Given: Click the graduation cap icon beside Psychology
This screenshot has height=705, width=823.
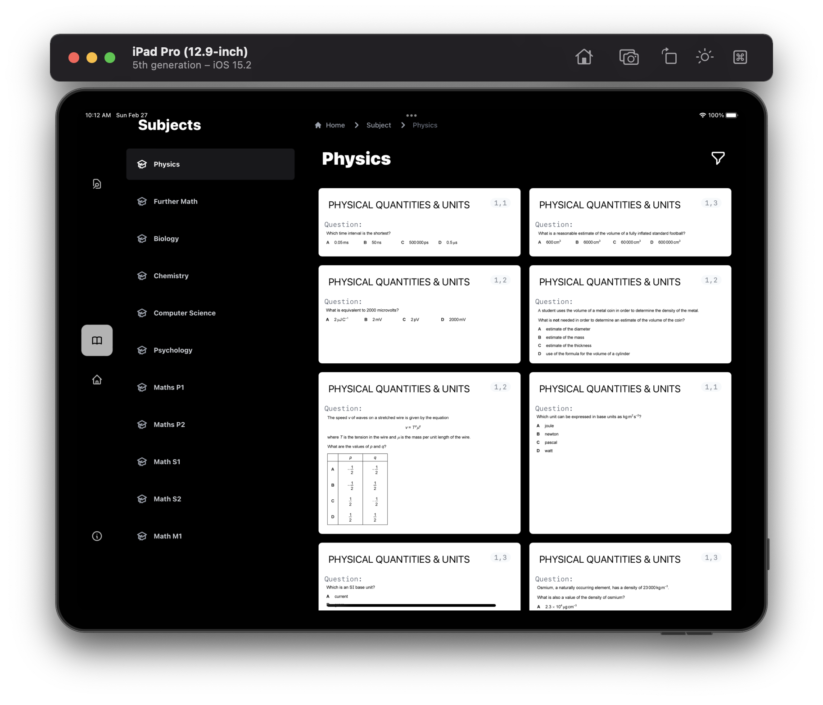Looking at the screenshot, I should coord(142,350).
